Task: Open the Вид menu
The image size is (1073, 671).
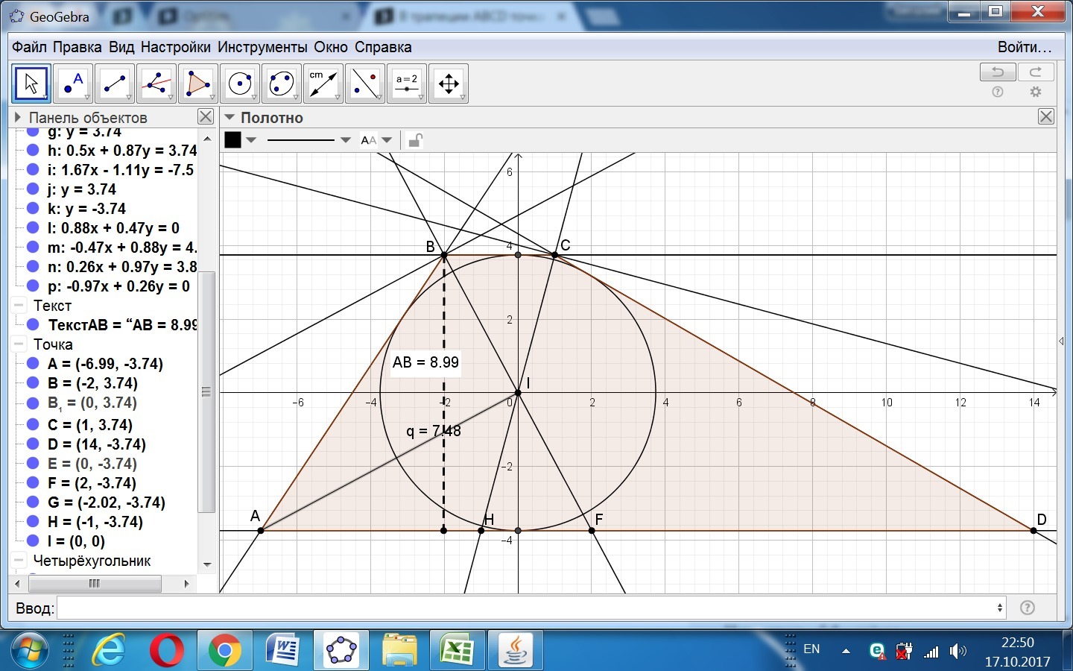Action: pos(121,47)
